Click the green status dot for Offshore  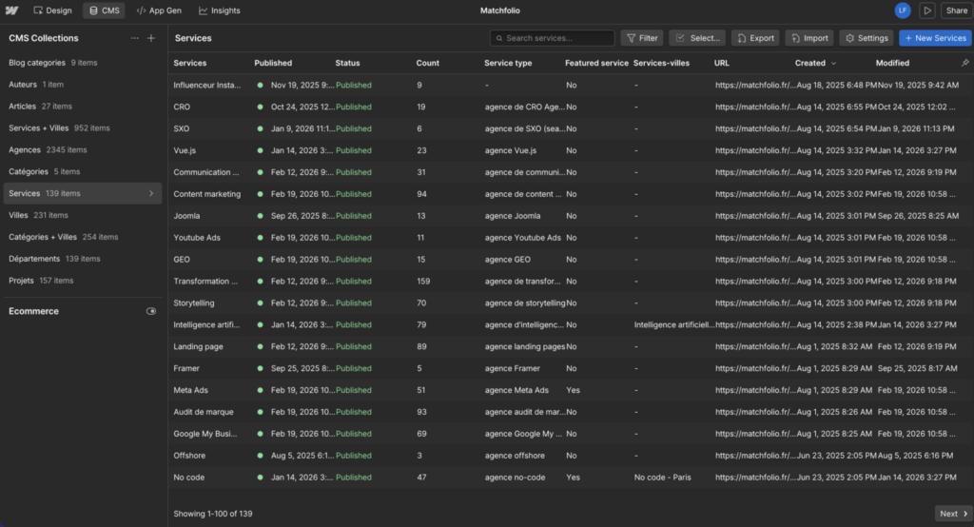[x=260, y=456]
